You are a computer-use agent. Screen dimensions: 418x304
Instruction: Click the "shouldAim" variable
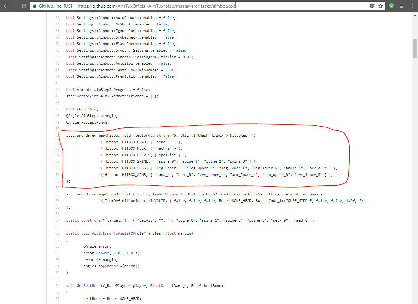pos(87,109)
